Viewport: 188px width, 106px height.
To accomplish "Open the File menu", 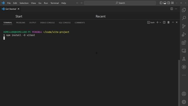I will 9,3.
